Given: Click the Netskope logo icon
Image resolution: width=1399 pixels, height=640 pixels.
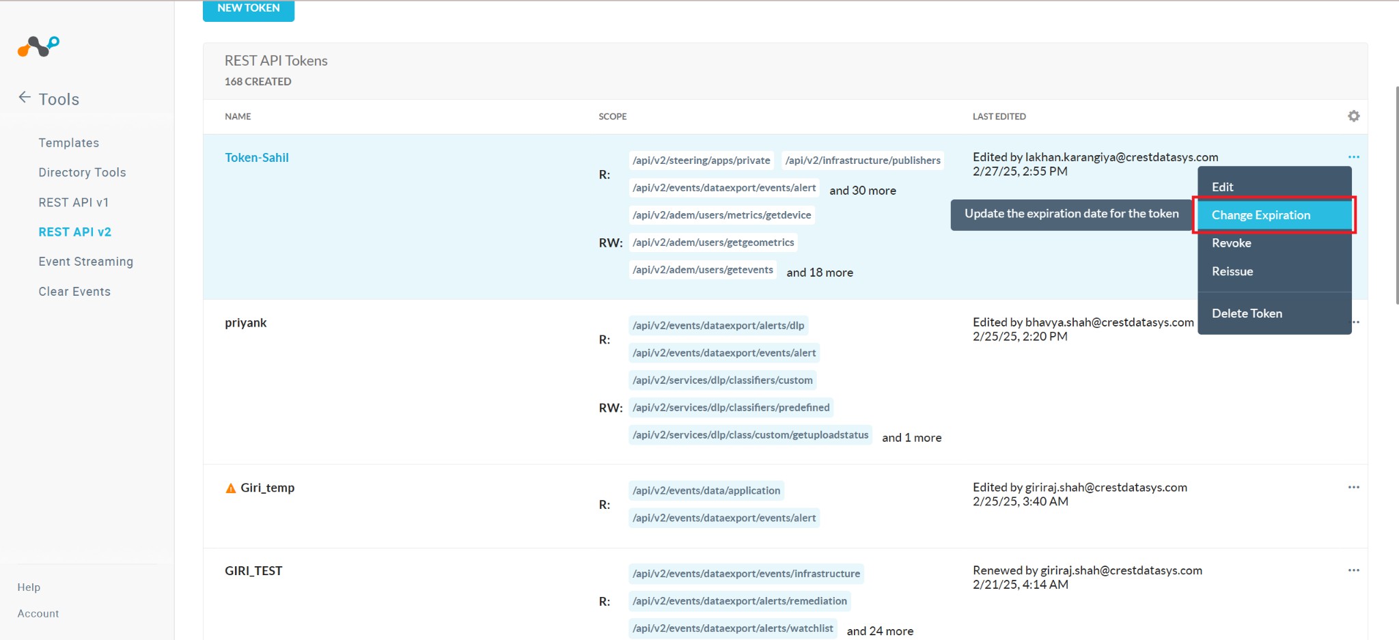Looking at the screenshot, I should click(38, 46).
